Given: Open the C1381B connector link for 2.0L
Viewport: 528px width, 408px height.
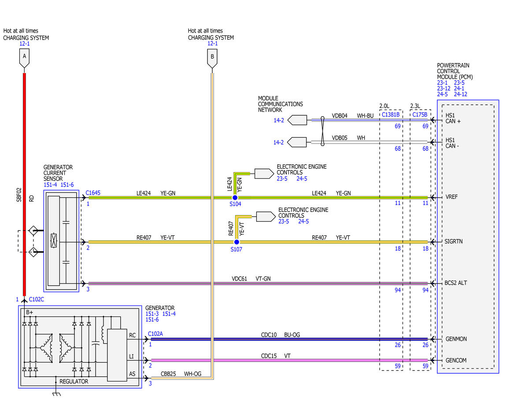Looking at the screenshot, I should click(391, 114).
